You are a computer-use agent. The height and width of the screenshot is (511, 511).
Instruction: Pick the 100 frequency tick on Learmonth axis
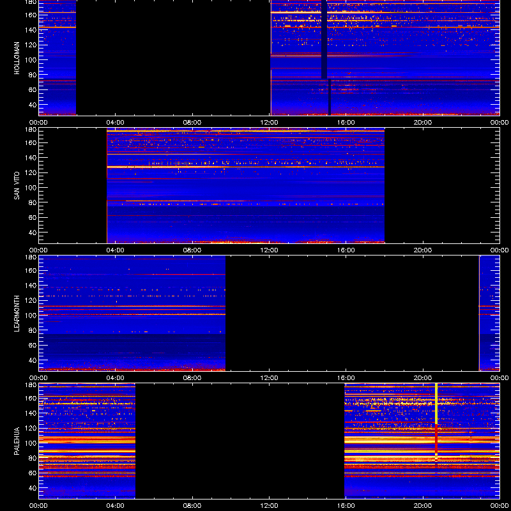pyautogui.click(x=31, y=315)
